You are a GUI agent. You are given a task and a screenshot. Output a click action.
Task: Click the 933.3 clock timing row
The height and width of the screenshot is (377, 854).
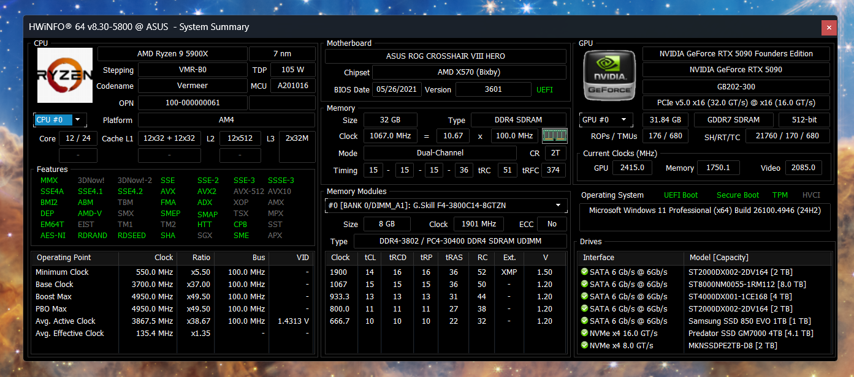tap(446, 297)
